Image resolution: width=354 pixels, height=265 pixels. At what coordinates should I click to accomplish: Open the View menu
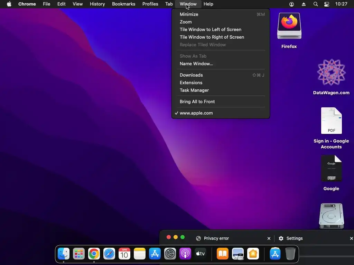tap(77, 4)
